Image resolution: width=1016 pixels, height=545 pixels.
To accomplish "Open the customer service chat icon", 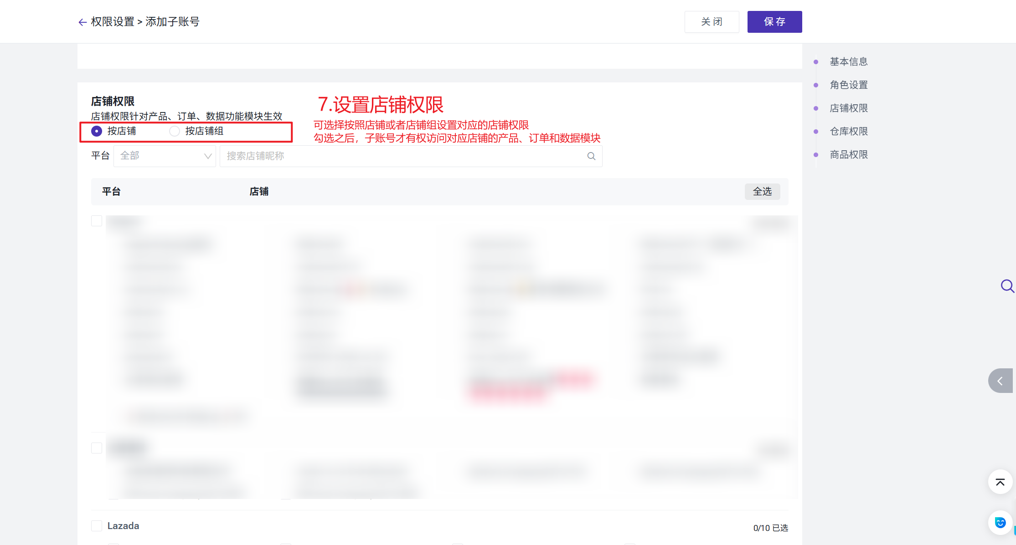I will [1000, 523].
